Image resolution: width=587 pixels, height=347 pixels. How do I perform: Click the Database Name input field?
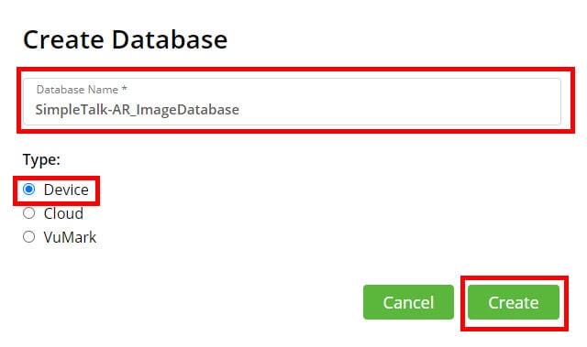point(292,102)
